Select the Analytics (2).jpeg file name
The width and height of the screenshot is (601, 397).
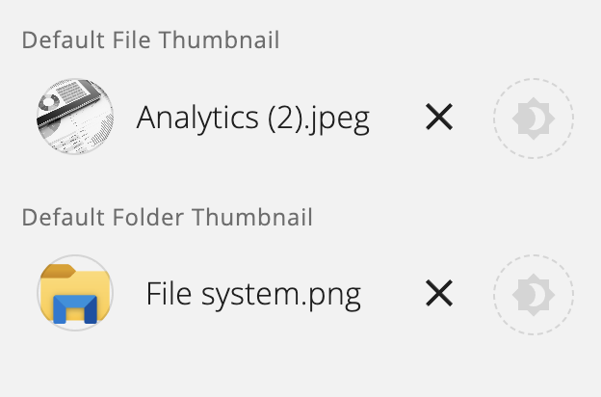[253, 119]
